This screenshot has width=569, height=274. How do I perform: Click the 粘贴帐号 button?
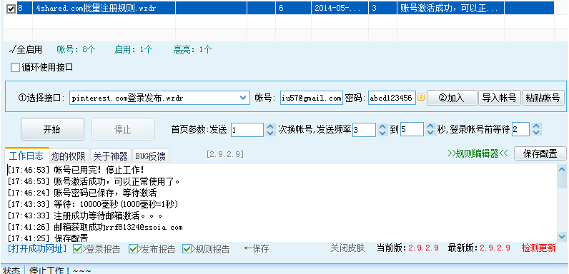point(543,98)
